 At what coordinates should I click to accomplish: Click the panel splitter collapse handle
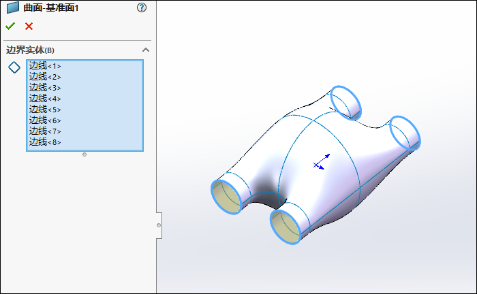click(x=159, y=225)
